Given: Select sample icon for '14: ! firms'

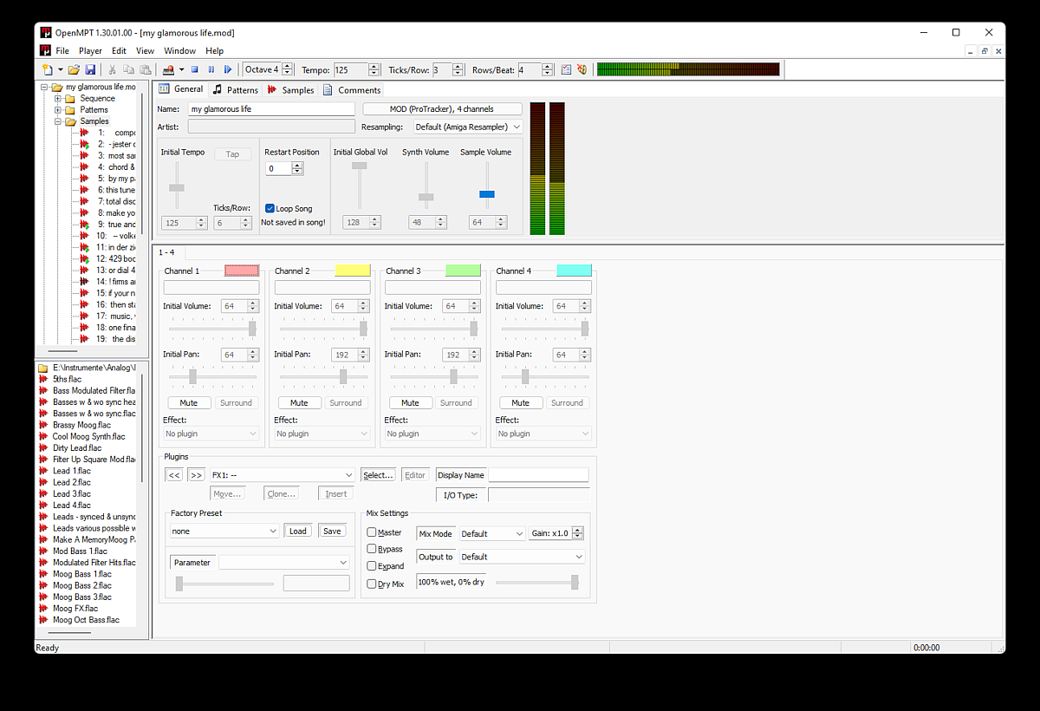Looking at the screenshot, I should pos(84,281).
